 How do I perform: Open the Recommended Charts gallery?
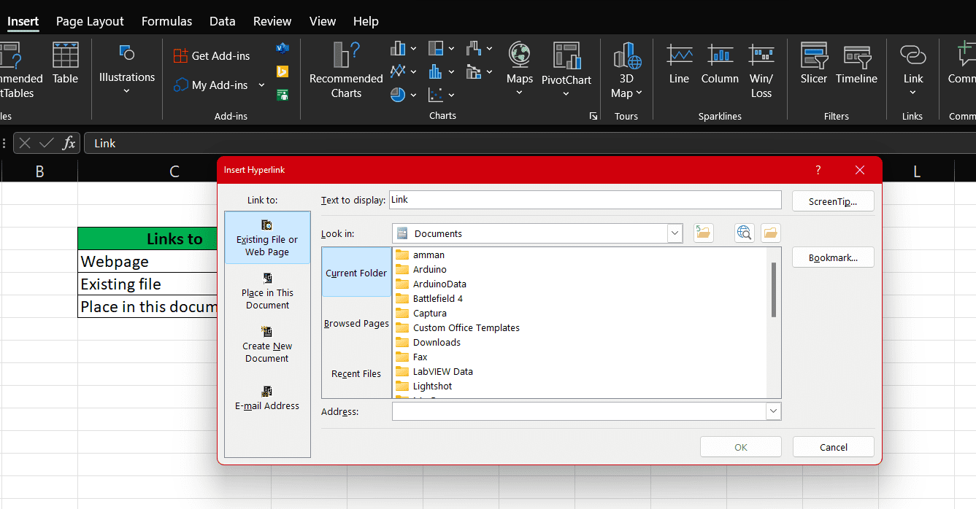[346, 70]
